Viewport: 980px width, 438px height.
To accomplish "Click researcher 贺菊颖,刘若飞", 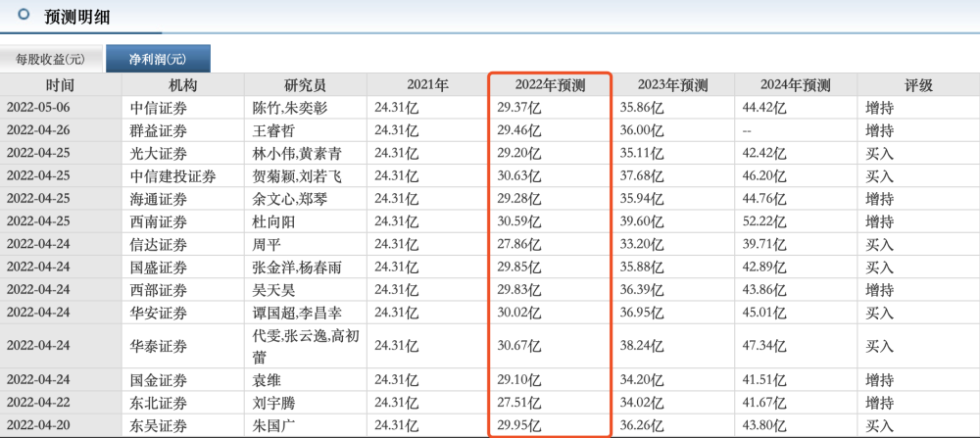I will 296,176.
